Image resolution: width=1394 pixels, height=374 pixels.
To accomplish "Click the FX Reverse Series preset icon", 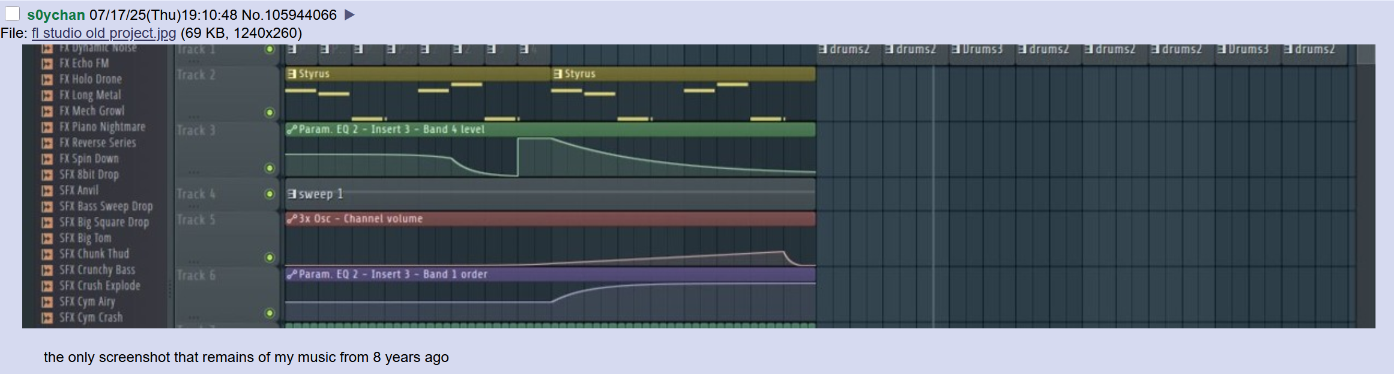I will click(47, 143).
